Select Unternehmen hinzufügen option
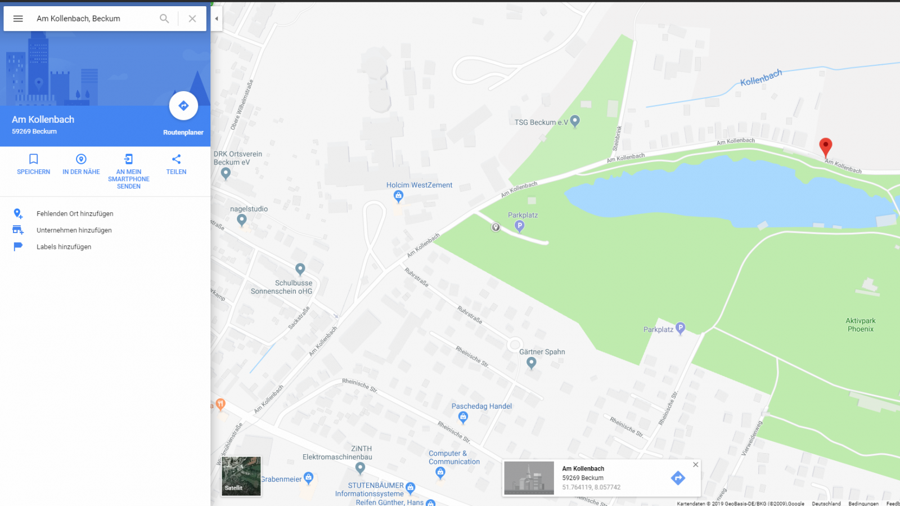The width and height of the screenshot is (900, 506). point(74,230)
